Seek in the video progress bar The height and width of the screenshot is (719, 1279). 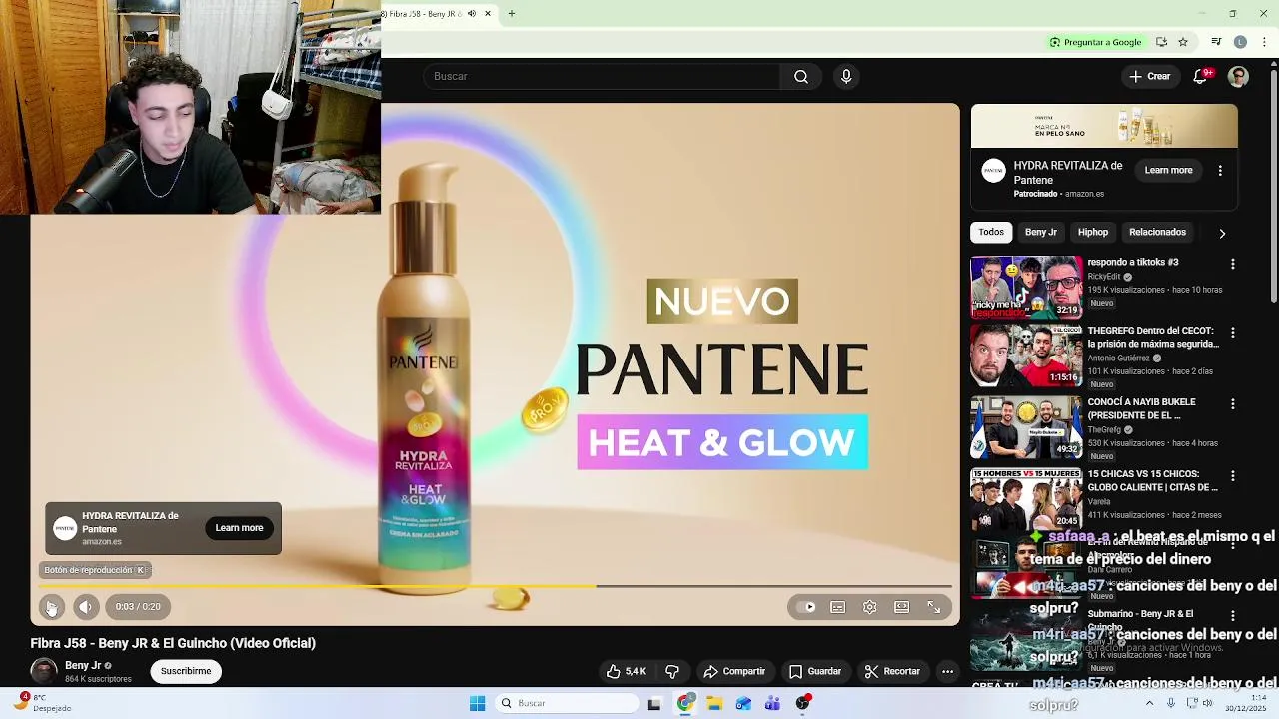tap(496, 587)
